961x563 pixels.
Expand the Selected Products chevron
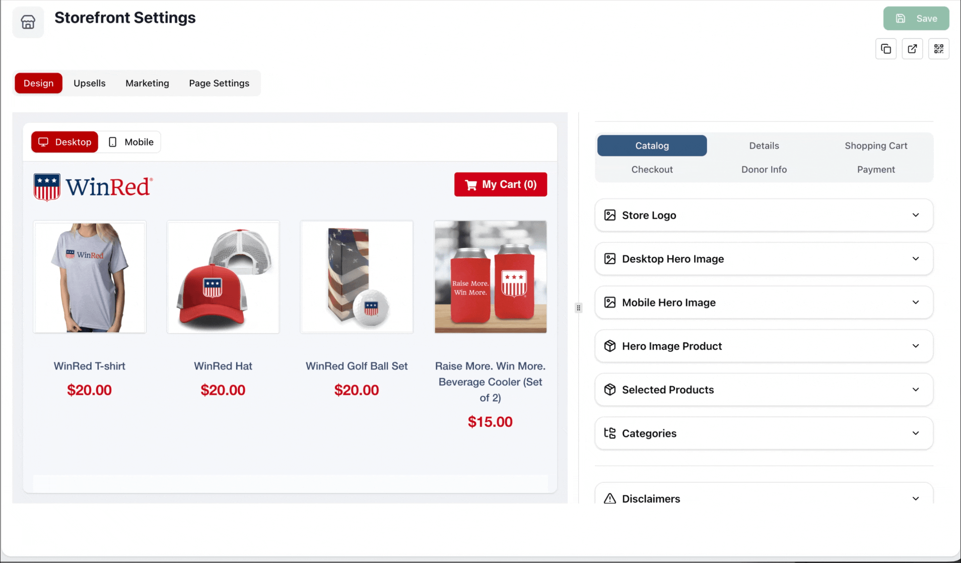click(x=916, y=390)
